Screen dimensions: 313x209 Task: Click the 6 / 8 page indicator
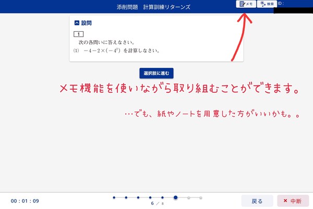click(x=156, y=204)
